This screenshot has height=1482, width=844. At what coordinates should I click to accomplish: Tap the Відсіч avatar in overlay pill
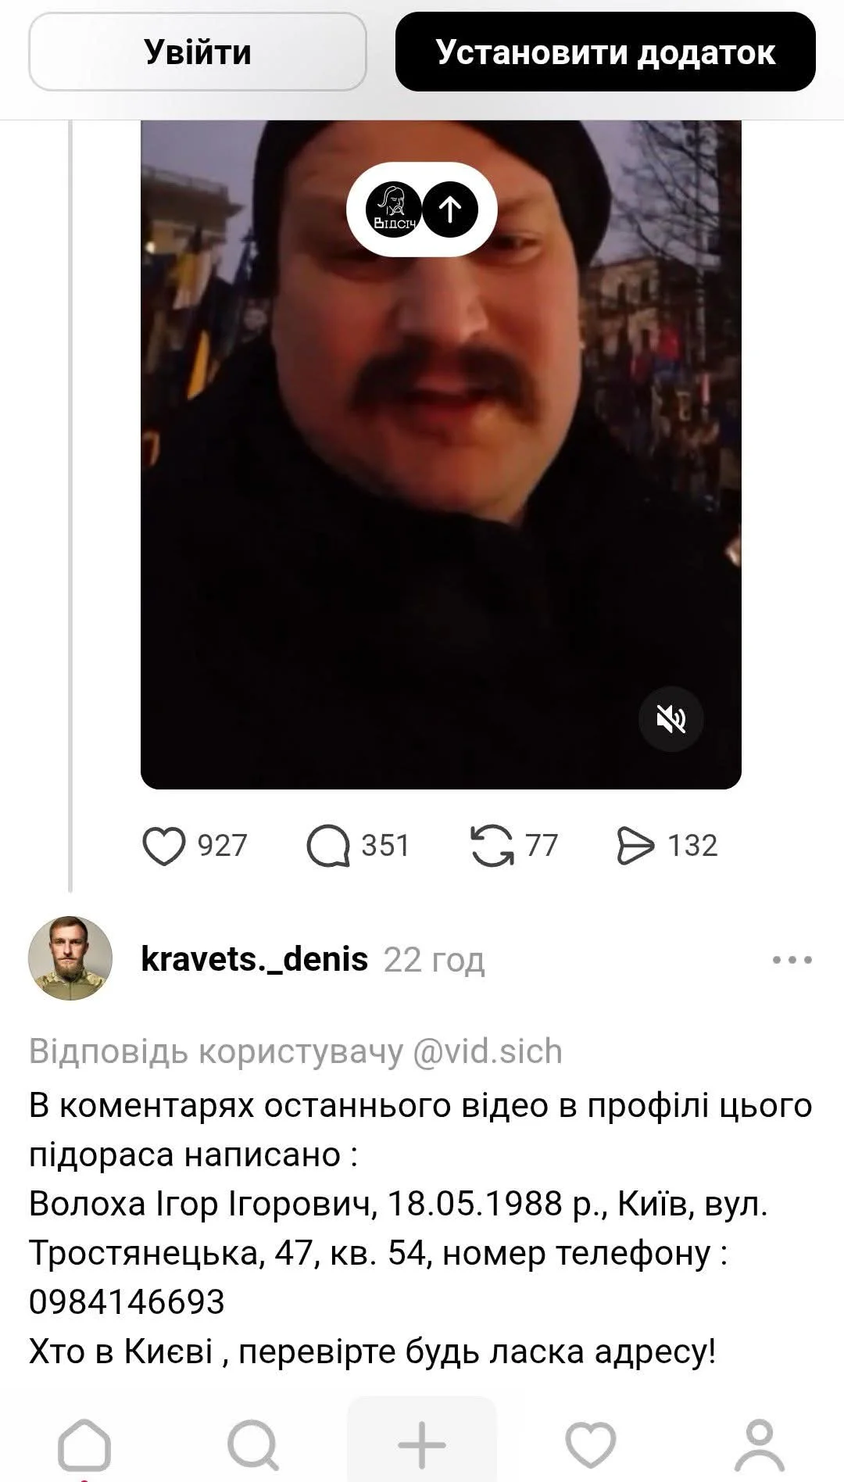(394, 209)
